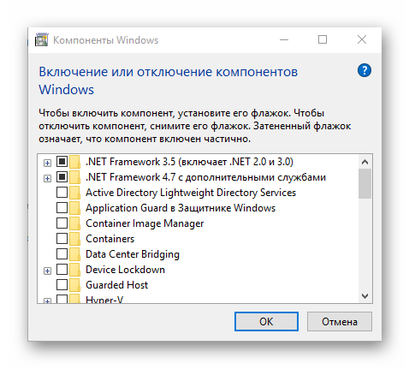Select the Active Directory Lightweight Directory Services label
The width and height of the screenshot is (409, 369).
pyautogui.click(x=191, y=193)
